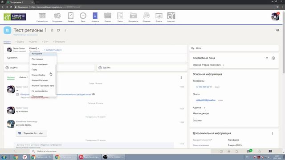
Task: Open the user profile avatar menu
Action: pyautogui.click(x=275, y=16)
